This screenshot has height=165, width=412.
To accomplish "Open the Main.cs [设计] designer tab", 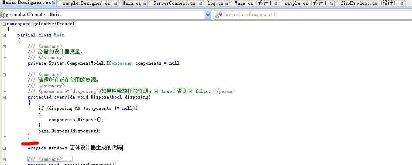I will [x=254, y=3].
